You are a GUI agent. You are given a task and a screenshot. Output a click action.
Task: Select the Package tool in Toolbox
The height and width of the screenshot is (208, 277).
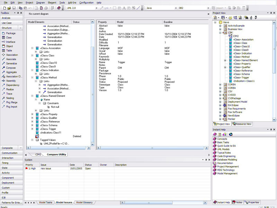point(10,33)
